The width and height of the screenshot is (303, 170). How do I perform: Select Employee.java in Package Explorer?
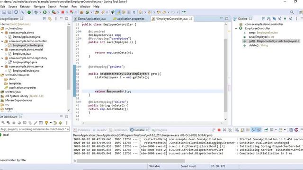[x=22, y=54]
